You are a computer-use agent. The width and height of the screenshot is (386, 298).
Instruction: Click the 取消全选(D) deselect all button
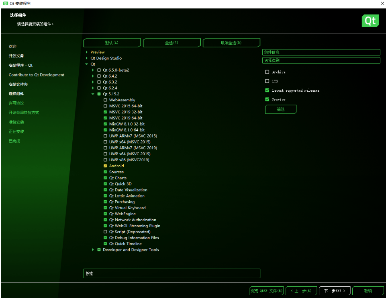tap(231, 43)
